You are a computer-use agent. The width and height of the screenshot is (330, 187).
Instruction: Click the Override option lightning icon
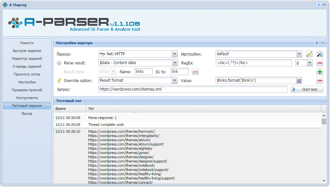click(x=59, y=80)
